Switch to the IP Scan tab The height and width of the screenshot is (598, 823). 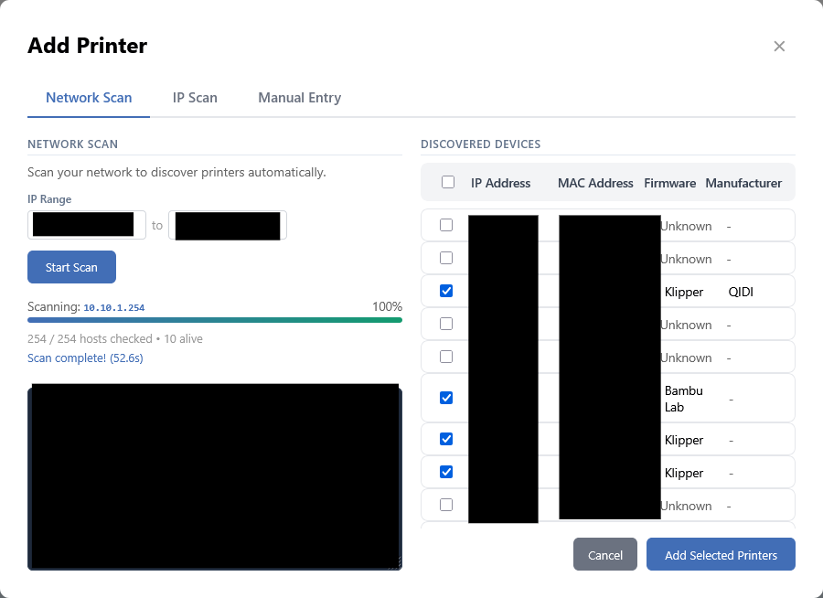tap(195, 98)
